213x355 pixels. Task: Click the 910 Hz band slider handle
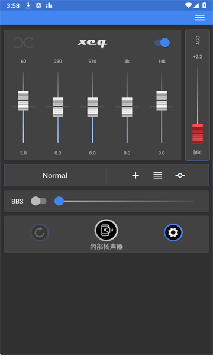tap(92, 107)
